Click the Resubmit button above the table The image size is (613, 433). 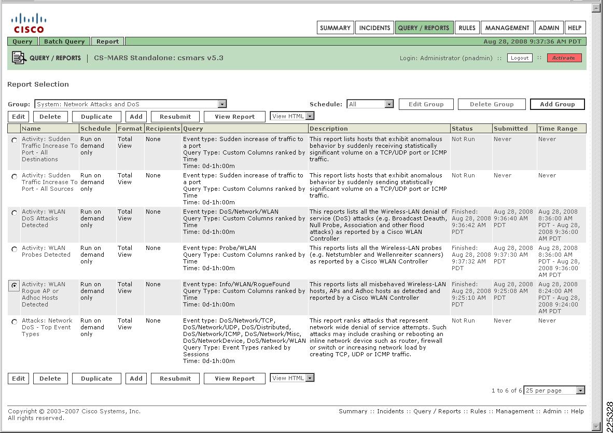coord(175,117)
